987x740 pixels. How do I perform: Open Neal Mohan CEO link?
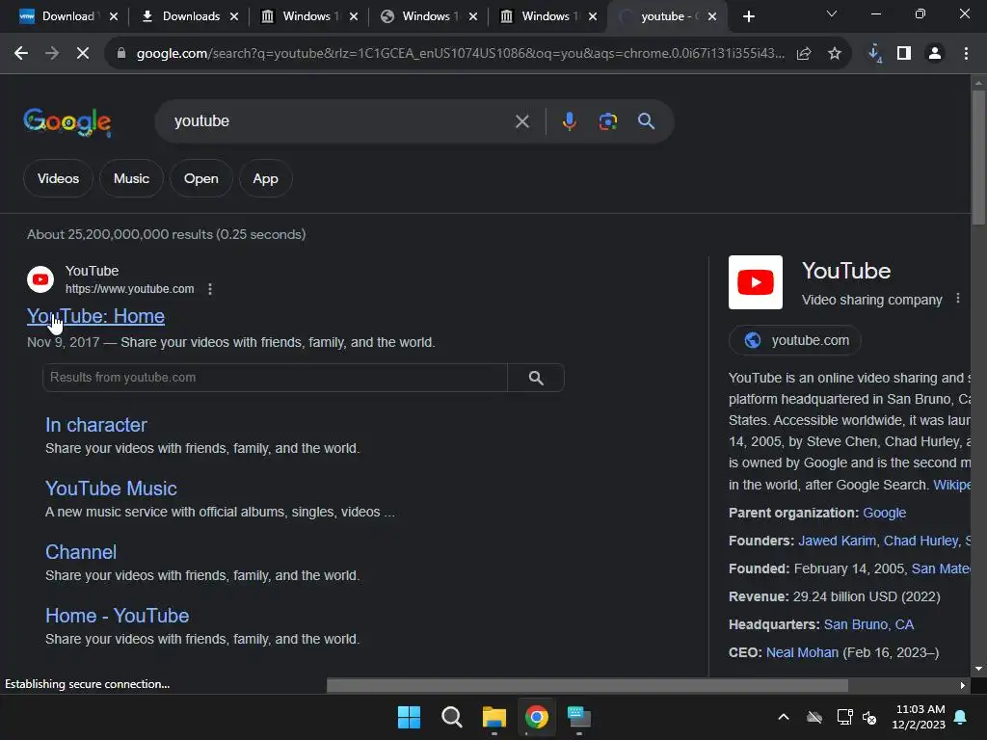click(x=802, y=652)
